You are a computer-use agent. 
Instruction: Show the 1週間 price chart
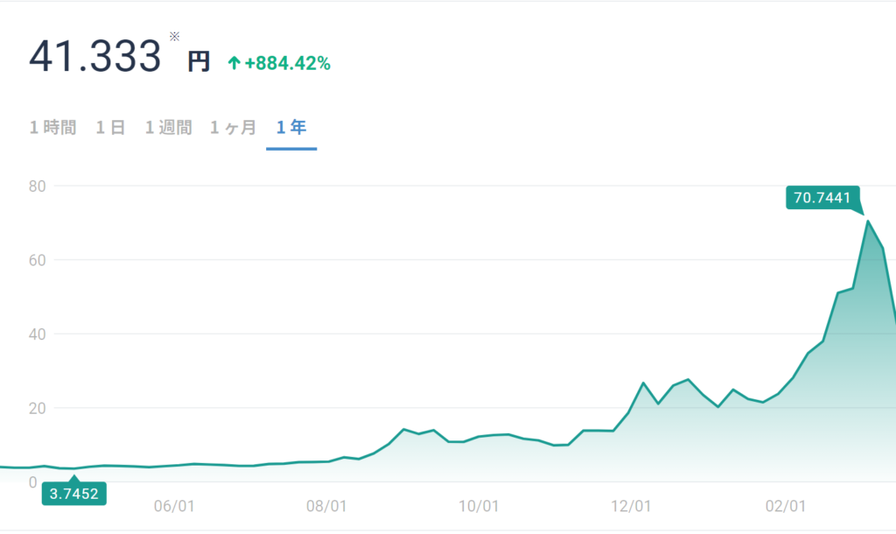[x=168, y=128]
